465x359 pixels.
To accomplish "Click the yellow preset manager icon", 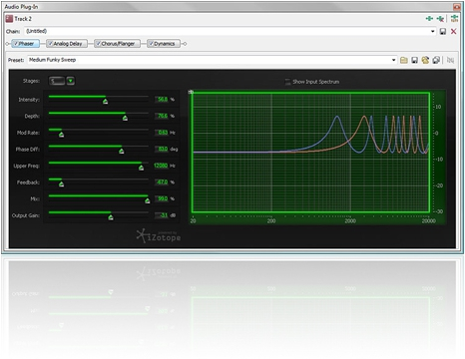I will tap(425, 60).
